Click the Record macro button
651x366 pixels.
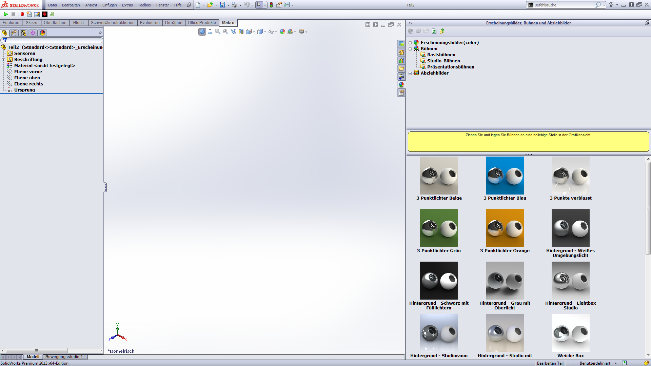coord(21,14)
